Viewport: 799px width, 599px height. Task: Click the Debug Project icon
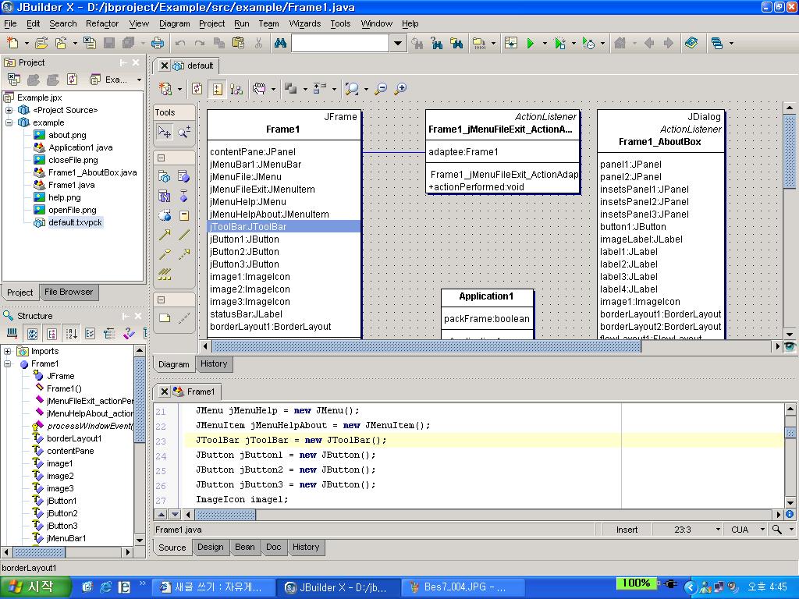tap(560, 44)
